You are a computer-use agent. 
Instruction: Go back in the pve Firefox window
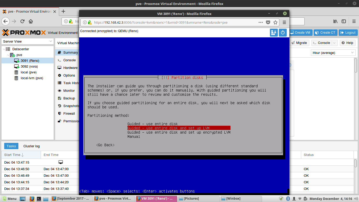6,21
